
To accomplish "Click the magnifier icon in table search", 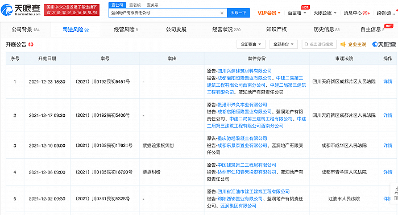I will pos(306,44).
